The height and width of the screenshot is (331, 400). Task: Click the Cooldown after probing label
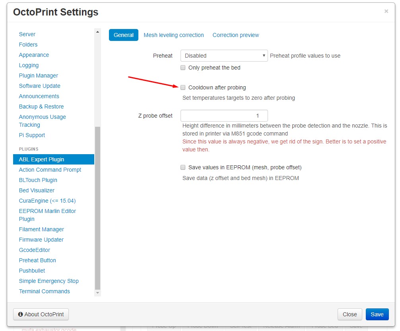pyautogui.click(x=217, y=87)
